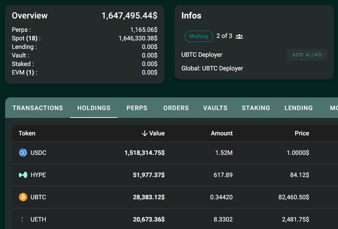Click the EVM (1) label
Viewport: 338px width, 229px height.
[24, 72]
